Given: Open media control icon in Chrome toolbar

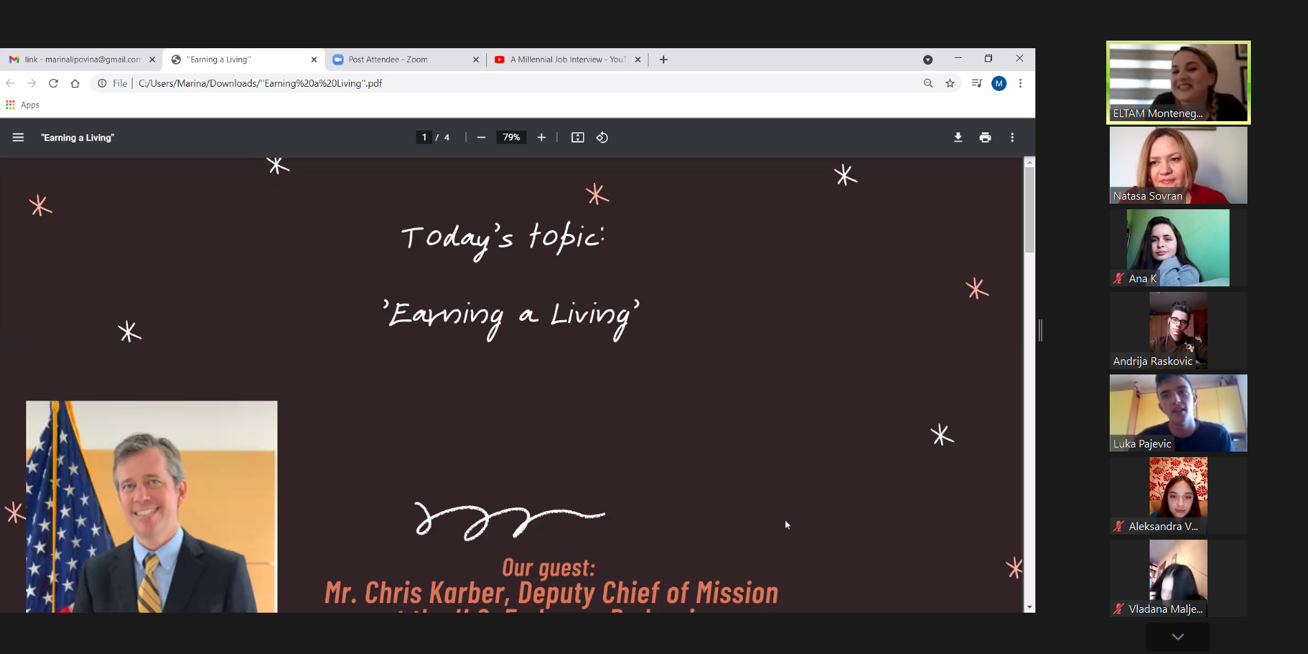Looking at the screenshot, I should [x=977, y=83].
